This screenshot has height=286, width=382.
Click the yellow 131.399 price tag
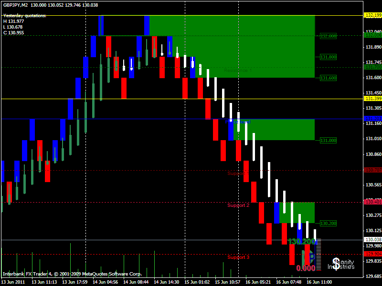click(373, 99)
